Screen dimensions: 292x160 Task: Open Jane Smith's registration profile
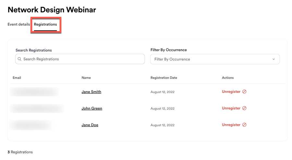click(x=91, y=92)
